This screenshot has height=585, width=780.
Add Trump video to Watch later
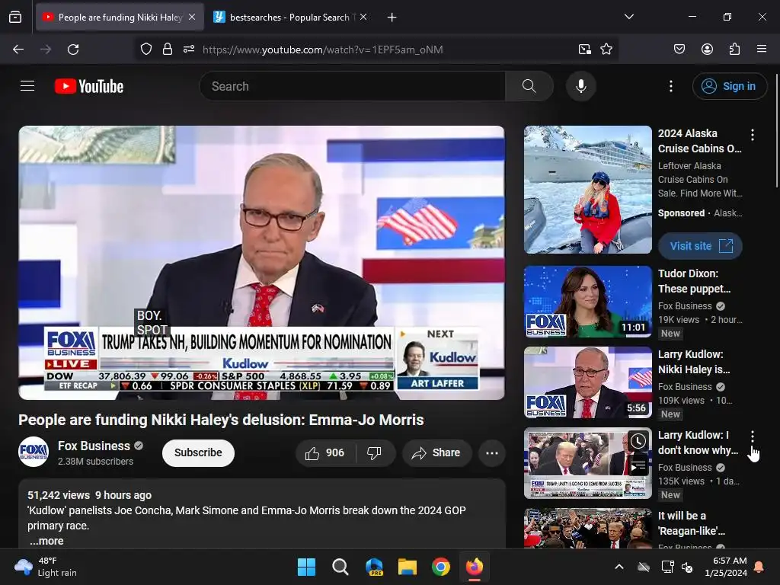click(638, 441)
